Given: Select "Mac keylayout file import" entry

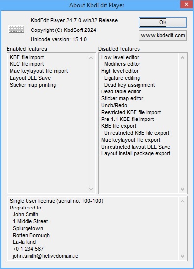Looking at the screenshot, I should click(x=39, y=71).
